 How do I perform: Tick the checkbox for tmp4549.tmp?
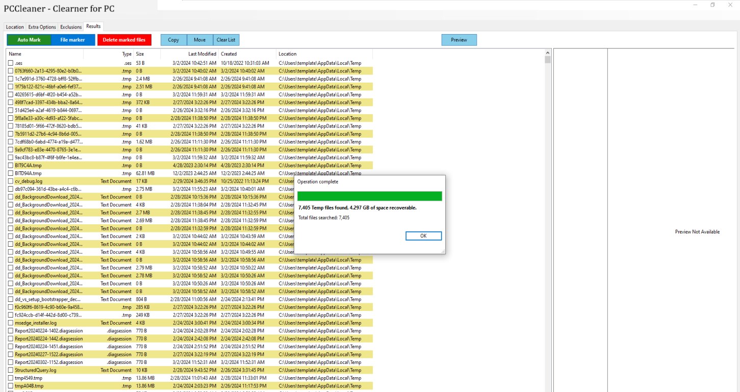coord(10,378)
